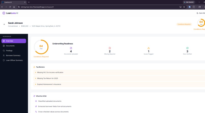Open the extensions puzzle icon
205x113 pixels.
[194, 7]
